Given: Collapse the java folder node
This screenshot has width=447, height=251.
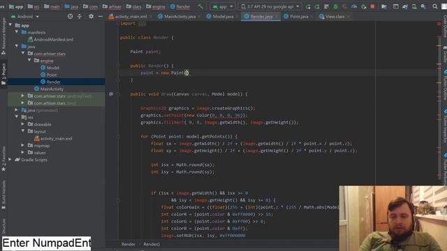Looking at the screenshot, I should point(17,46).
